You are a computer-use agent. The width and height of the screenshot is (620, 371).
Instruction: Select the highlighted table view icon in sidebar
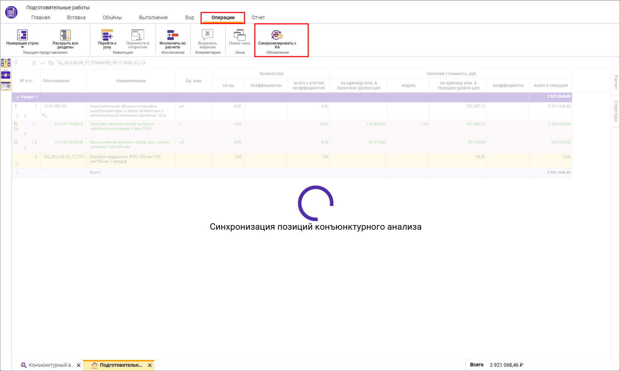(5, 86)
